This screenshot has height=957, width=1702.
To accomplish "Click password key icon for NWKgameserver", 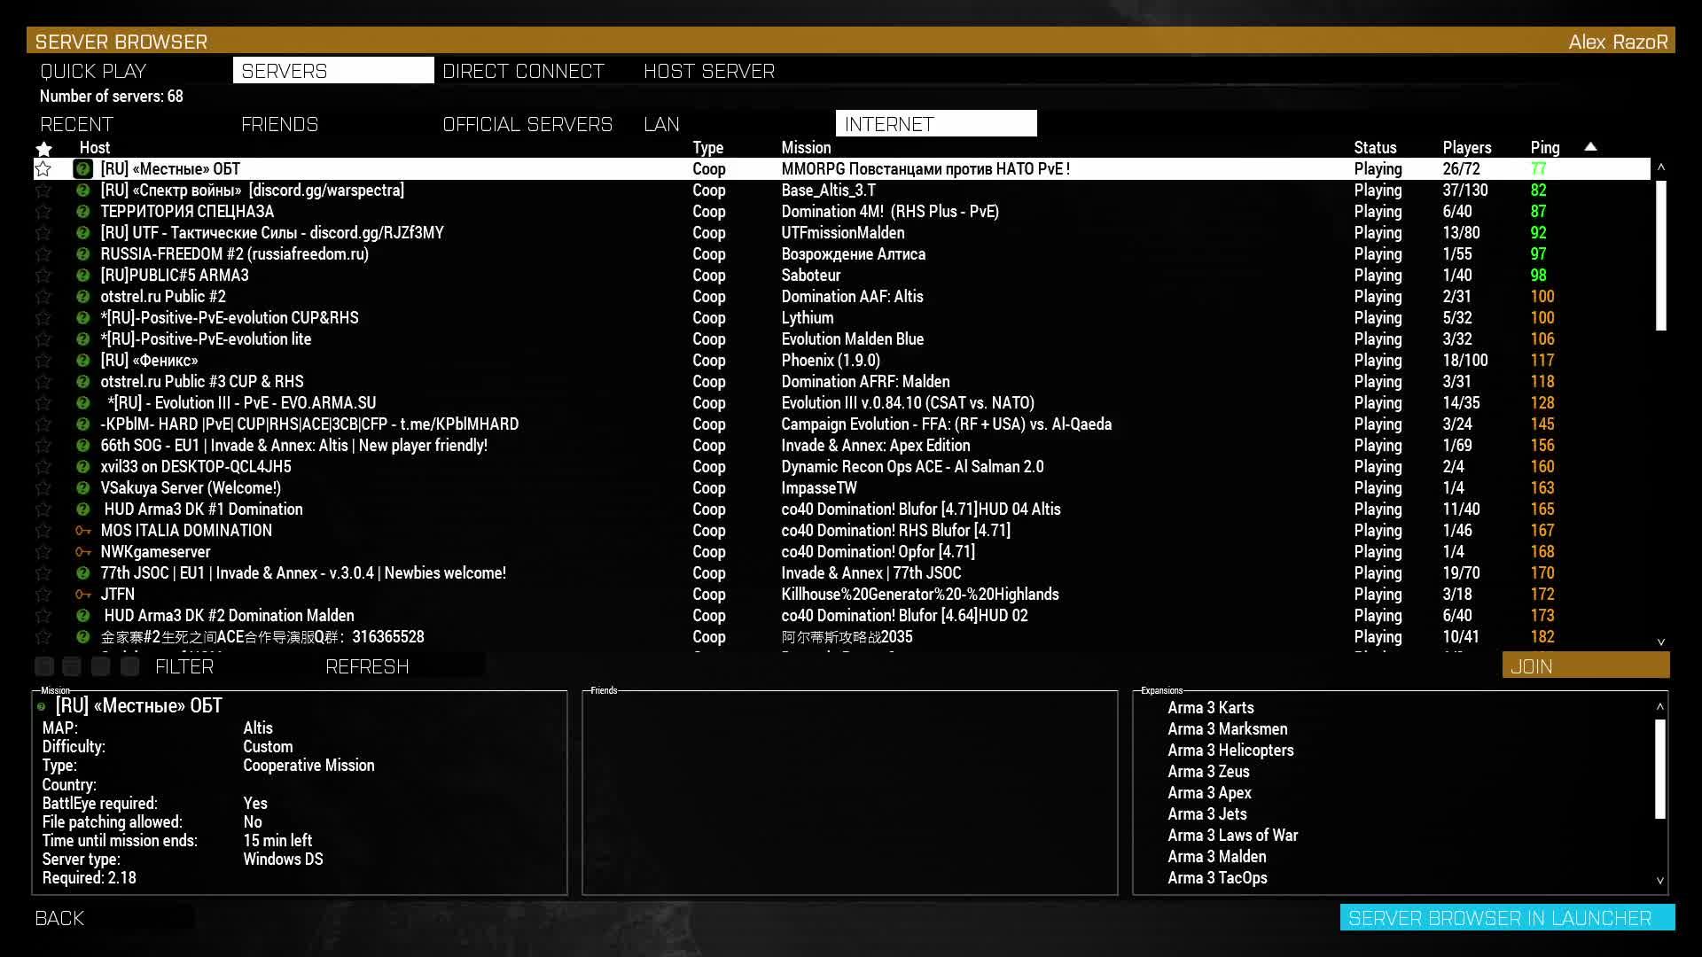I will tap(82, 552).
